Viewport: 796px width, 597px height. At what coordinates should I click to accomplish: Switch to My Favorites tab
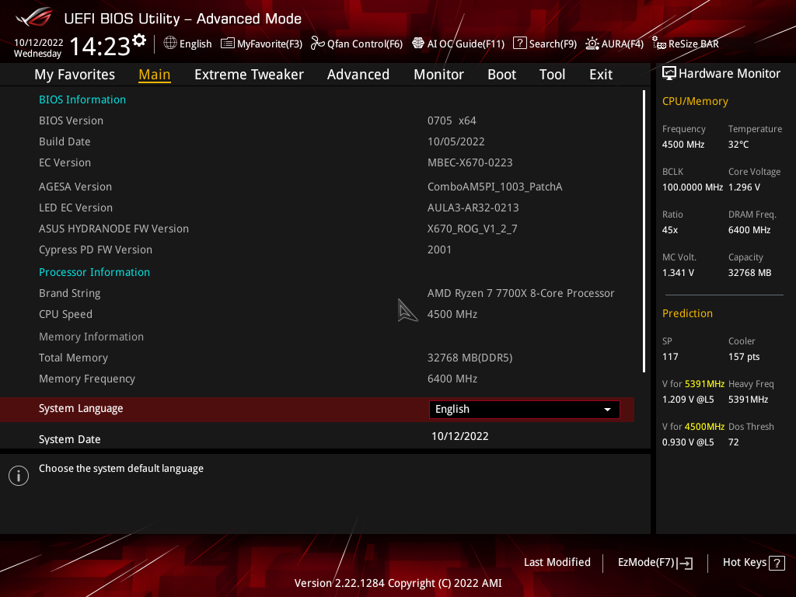click(75, 75)
